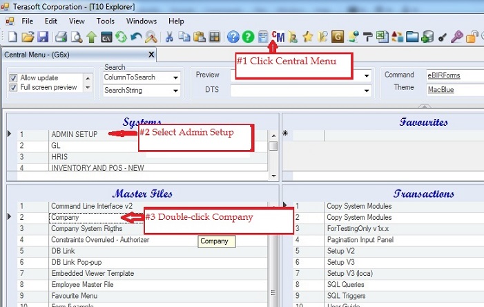The height and width of the screenshot is (307, 484).
Task: Click the printer icon
Action: point(61,37)
